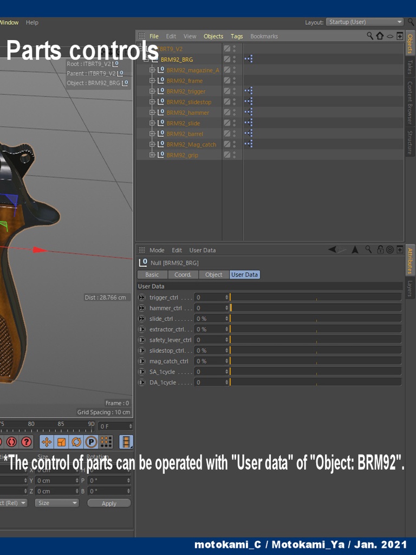Expand the BRM92_trigger tree node
Image resolution: width=416 pixels, height=555 pixels.
[152, 91]
